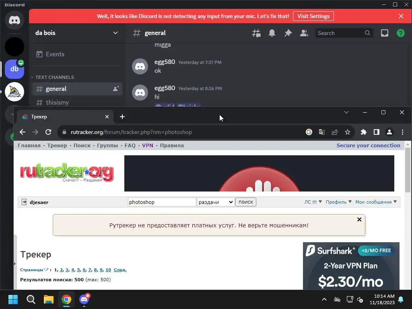Open Поиск nav link
Viewport: 412px width, 309px height.
point(82,146)
